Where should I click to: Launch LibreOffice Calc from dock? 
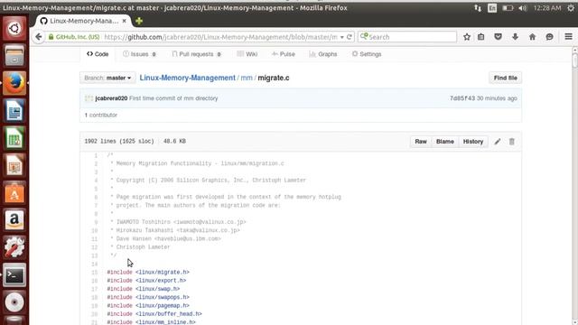point(14,138)
